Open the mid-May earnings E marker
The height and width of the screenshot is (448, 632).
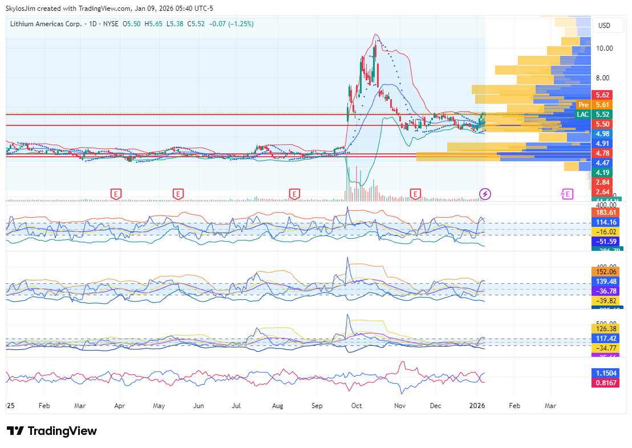click(178, 194)
